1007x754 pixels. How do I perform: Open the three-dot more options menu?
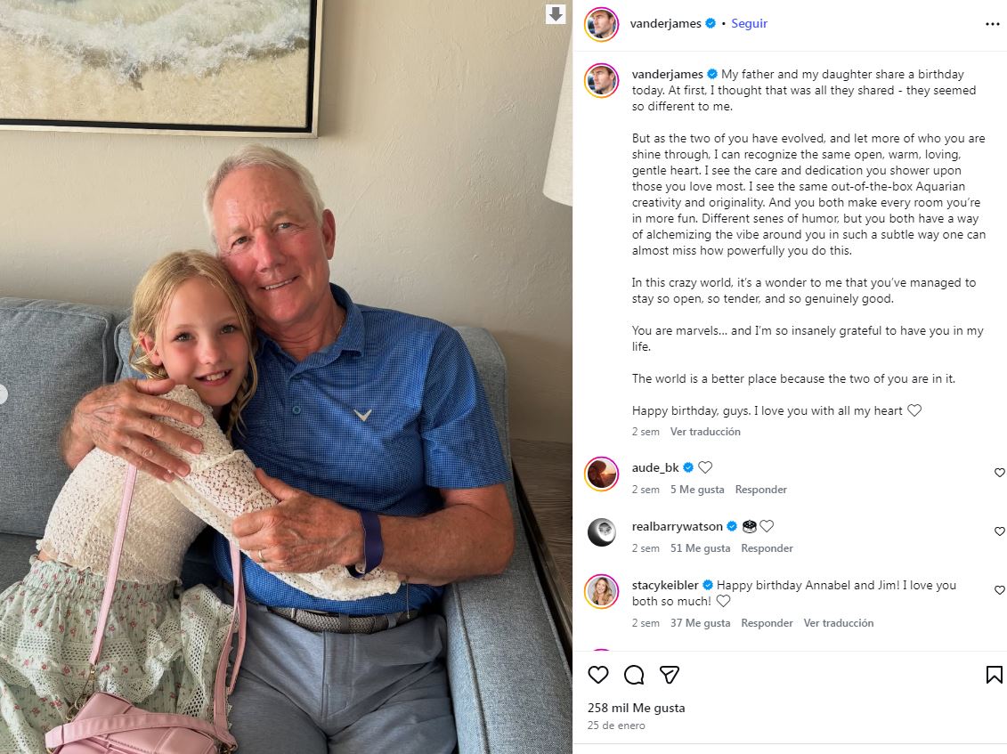[992, 24]
